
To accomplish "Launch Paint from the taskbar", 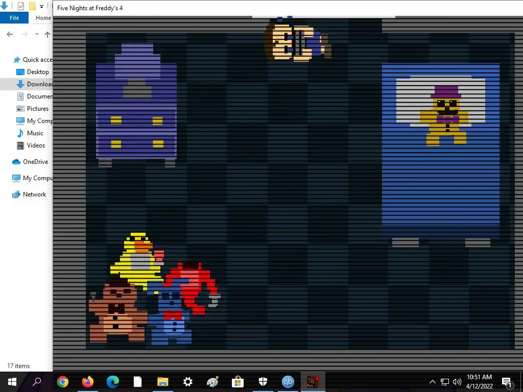I will tap(213, 381).
